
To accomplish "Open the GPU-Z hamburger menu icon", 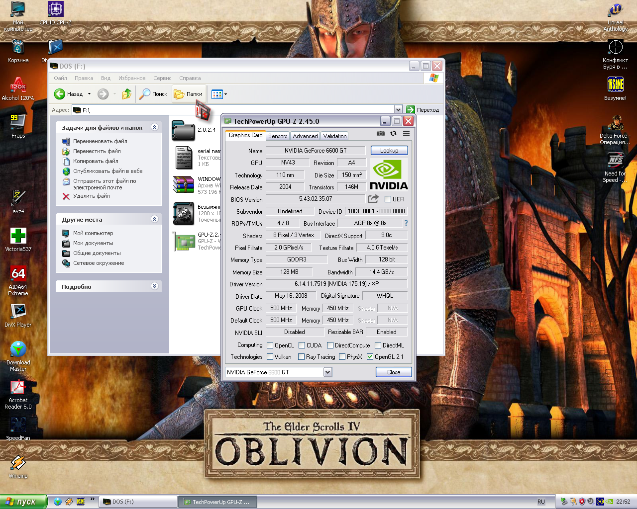I will [x=406, y=133].
